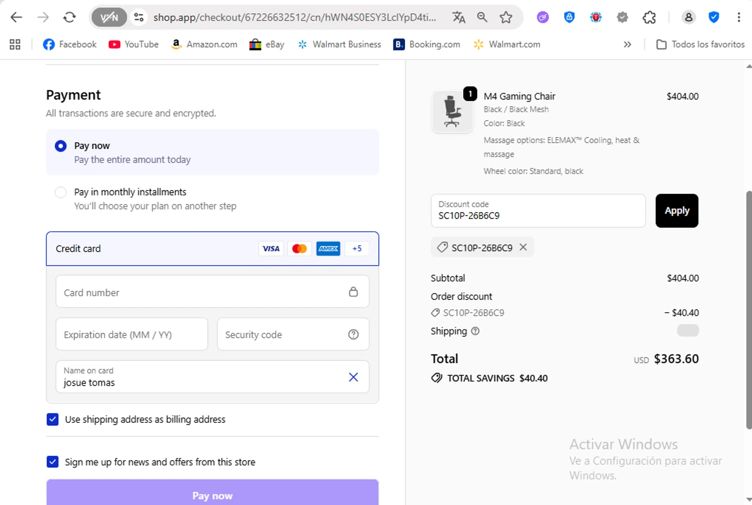
Task: Focus Expiration date field
Action: [x=132, y=334]
